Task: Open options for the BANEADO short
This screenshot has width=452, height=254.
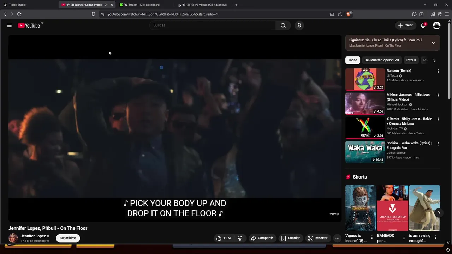Action: (x=404, y=237)
